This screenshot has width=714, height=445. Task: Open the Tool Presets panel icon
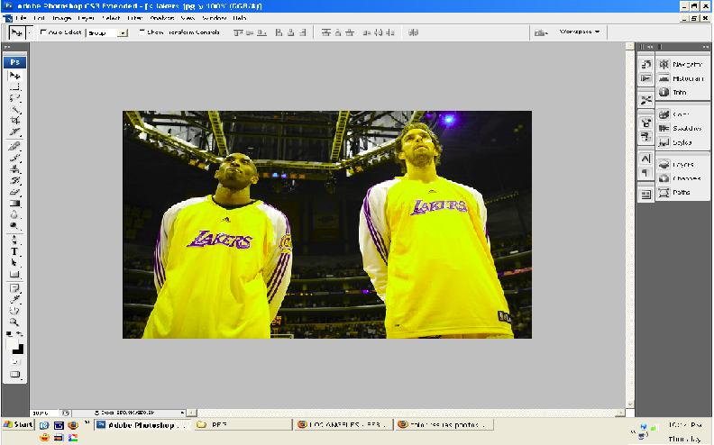click(645, 100)
